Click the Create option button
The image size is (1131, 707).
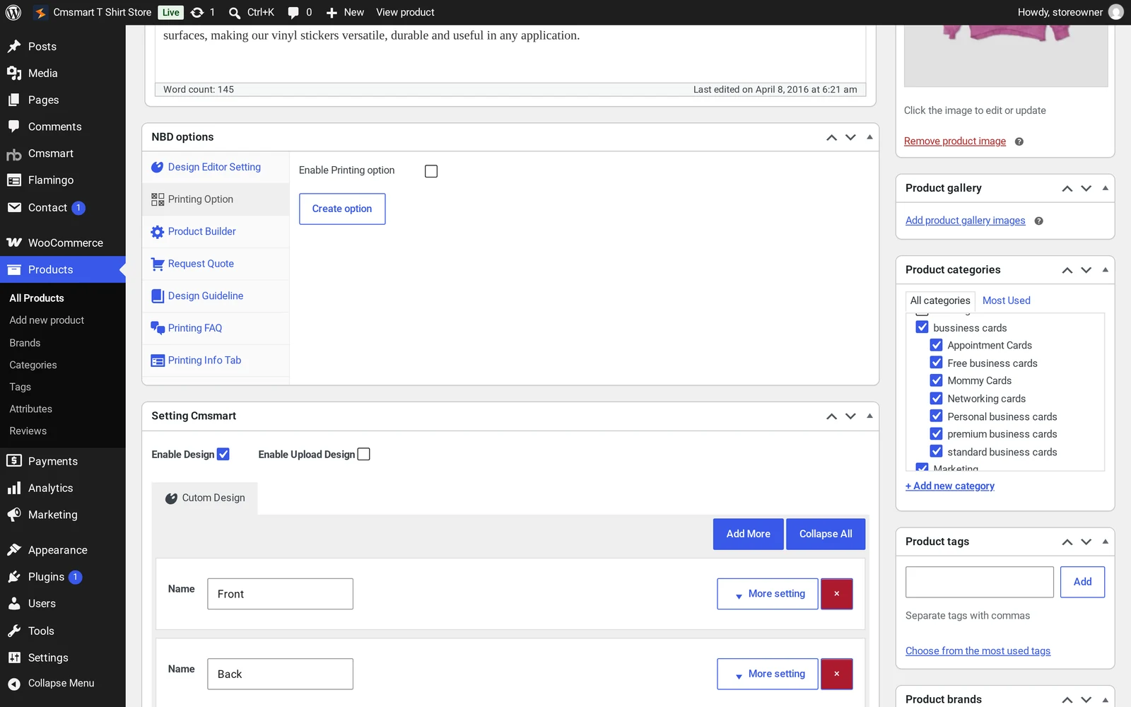pyautogui.click(x=342, y=209)
